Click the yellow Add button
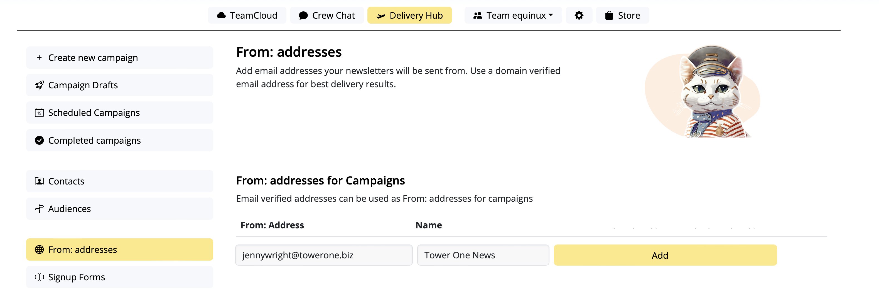 point(665,255)
